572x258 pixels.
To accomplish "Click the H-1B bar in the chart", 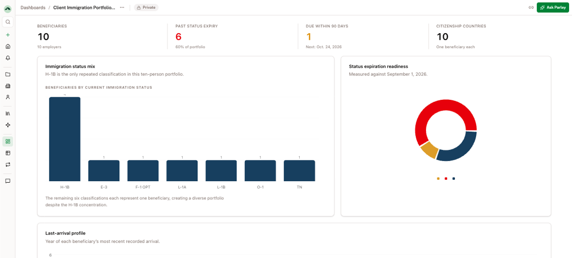I will click(x=65, y=139).
